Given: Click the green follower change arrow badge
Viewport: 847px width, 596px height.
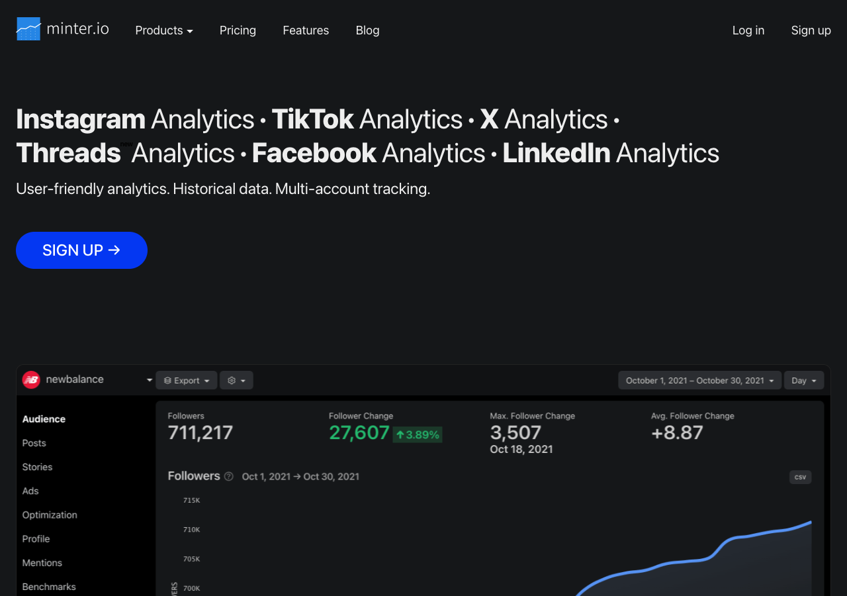Looking at the screenshot, I should click(x=417, y=434).
